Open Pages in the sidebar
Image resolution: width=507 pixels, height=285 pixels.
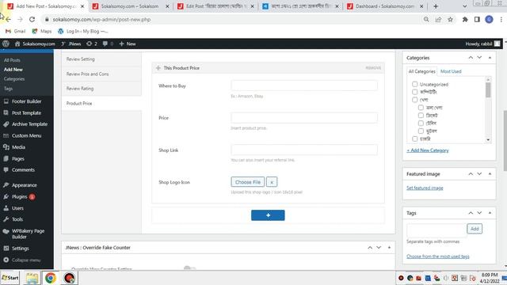pos(17,158)
